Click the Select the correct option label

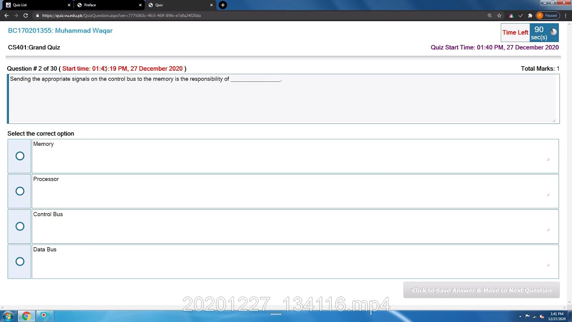[41, 134]
